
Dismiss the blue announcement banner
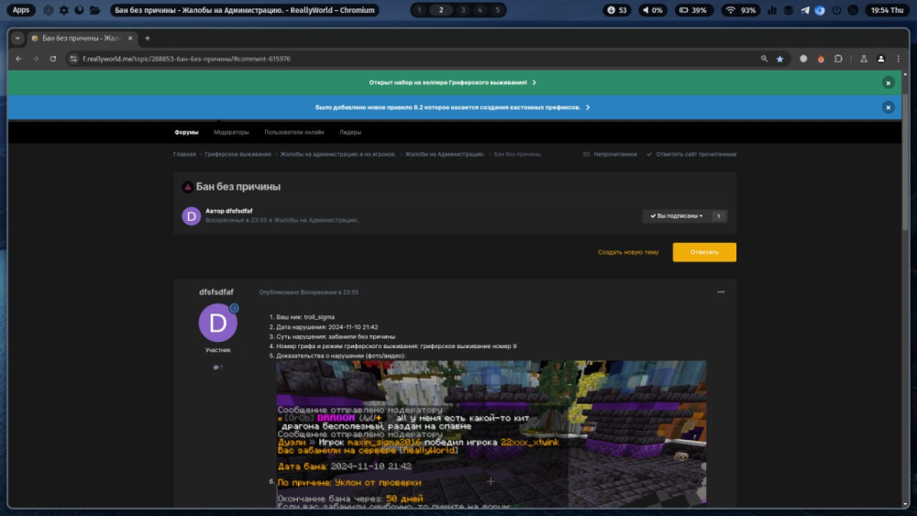888,107
